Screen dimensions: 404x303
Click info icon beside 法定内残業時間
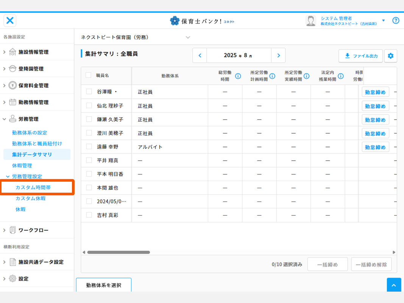point(341,76)
